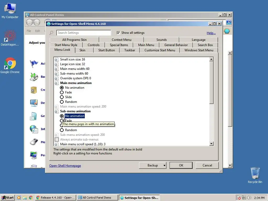This screenshot has width=268, height=201.
Task: Toggle the Show all settings checkbox
Action: (118, 33)
